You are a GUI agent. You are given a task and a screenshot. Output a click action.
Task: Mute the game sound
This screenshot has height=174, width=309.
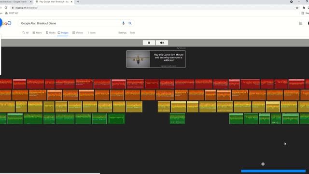click(x=162, y=43)
